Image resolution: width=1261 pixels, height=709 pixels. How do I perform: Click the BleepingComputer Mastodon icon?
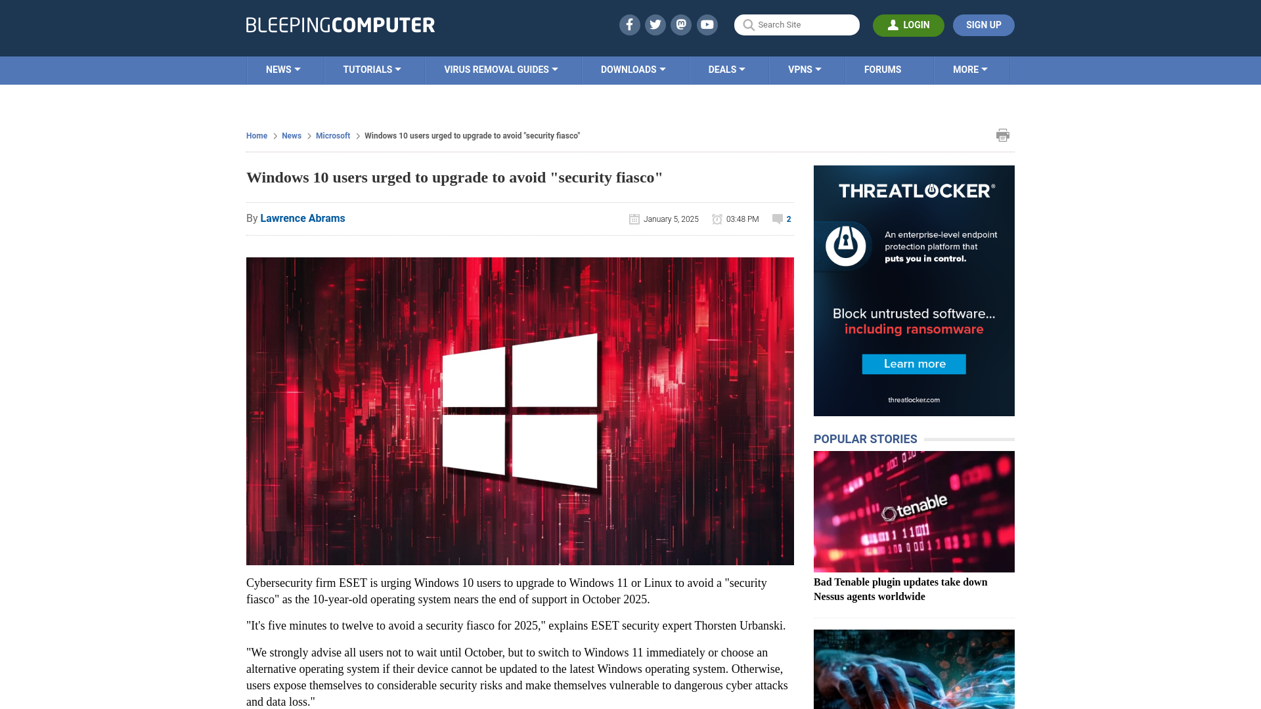(680, 24)
